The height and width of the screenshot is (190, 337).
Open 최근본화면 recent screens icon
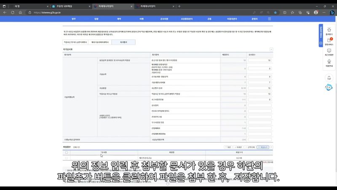[x=329, y=52]
